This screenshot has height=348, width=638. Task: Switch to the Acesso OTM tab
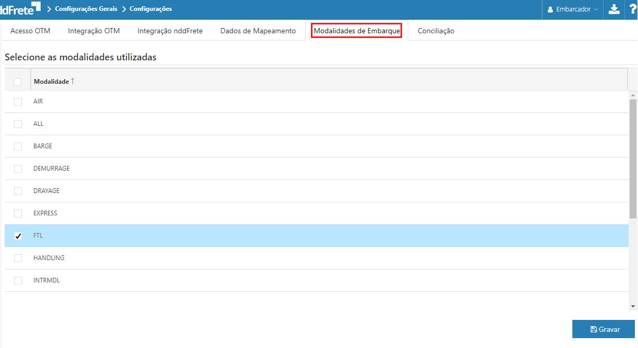point(30,31)
